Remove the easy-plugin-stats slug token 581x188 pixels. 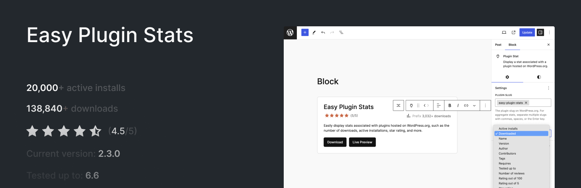coord(526,103)
